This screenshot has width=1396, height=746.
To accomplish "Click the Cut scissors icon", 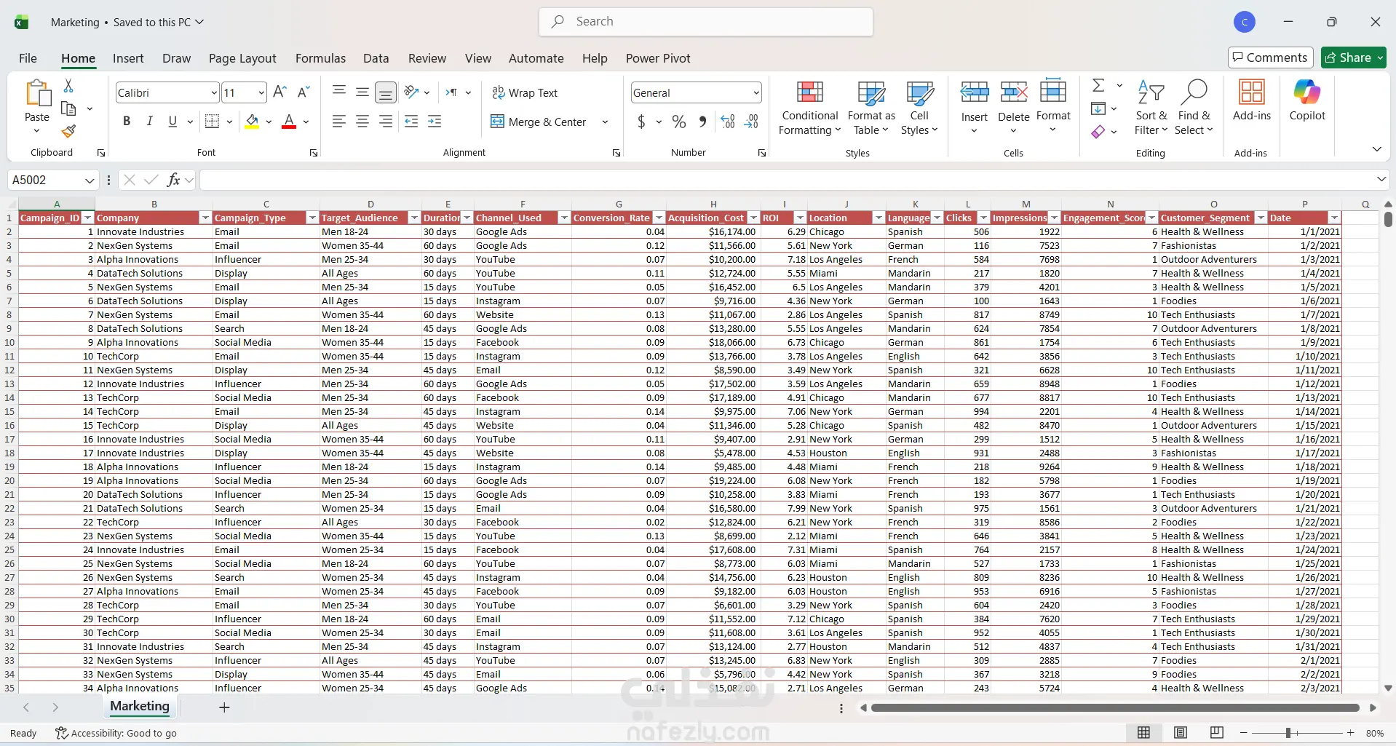I will (68, 86).
